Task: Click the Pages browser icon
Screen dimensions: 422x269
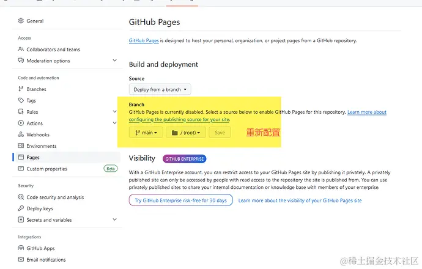Action: tap(21, 157)
